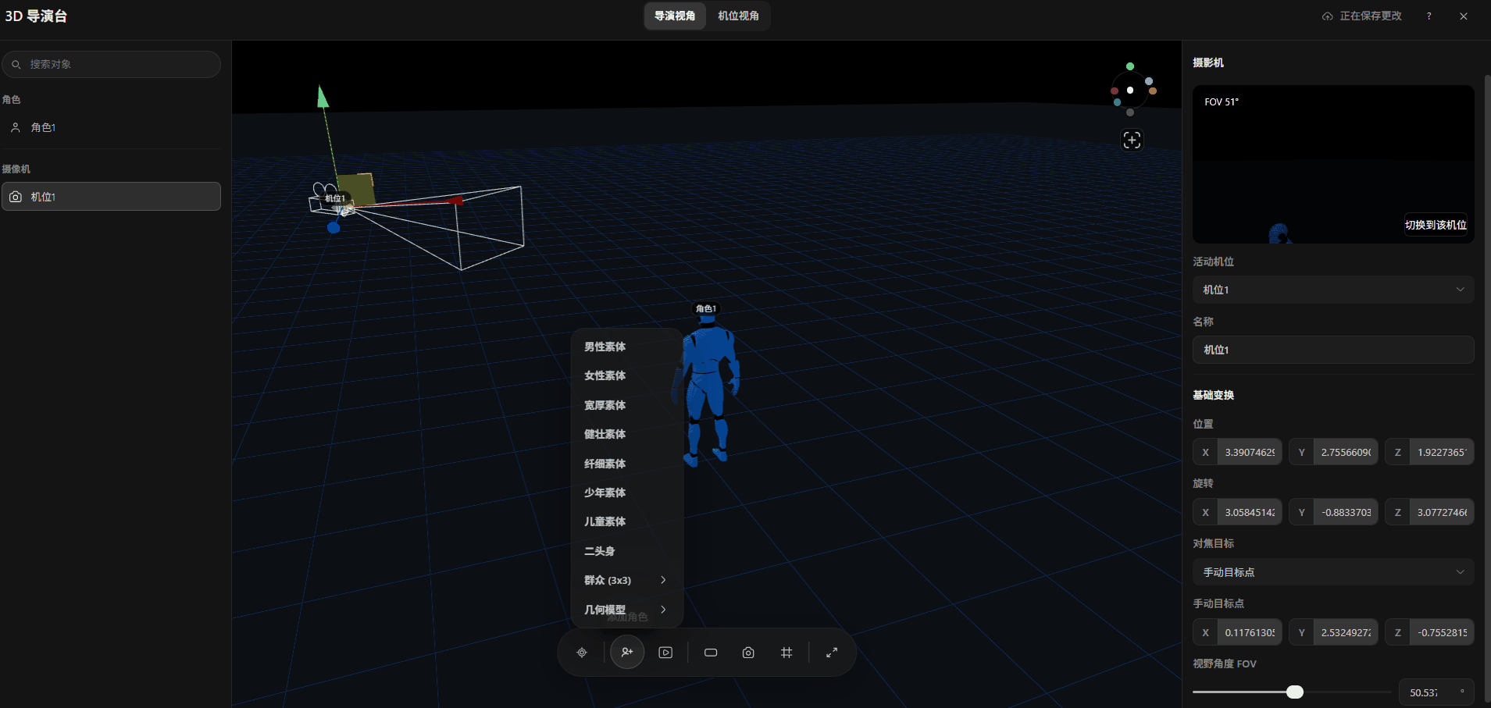Click the 位置 Z value field
Image resolution: width=1491 pixels, height=708 pixels.
tap(1442, 452)
